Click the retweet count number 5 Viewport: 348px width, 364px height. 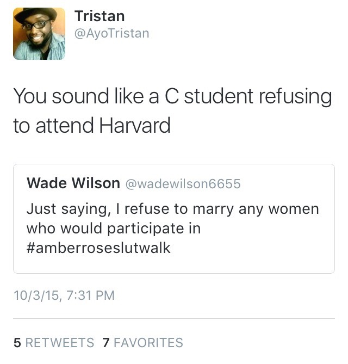tap(17, 343)
